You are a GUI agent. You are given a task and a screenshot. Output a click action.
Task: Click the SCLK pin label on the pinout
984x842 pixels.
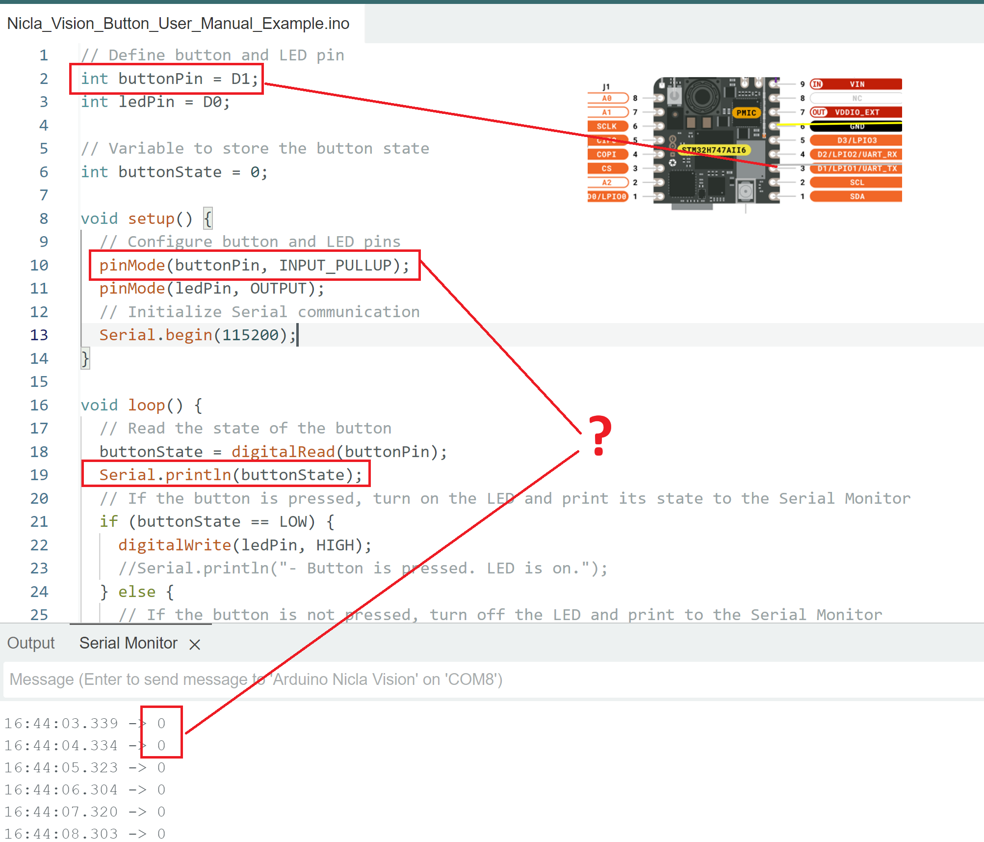click(x=607, y=126)
